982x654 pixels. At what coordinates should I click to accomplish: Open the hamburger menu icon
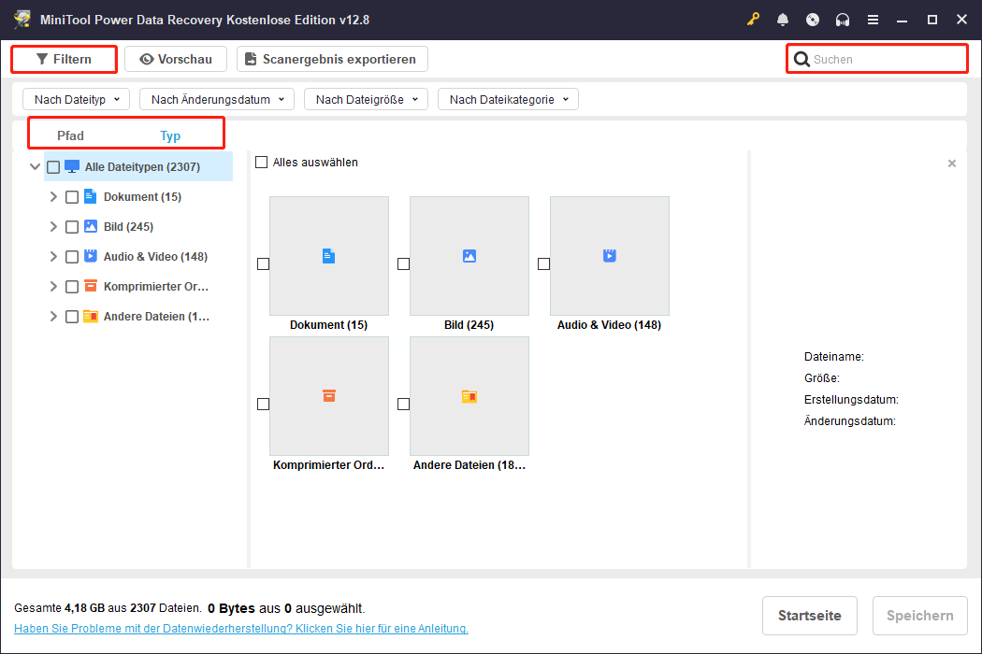[873, 20]
